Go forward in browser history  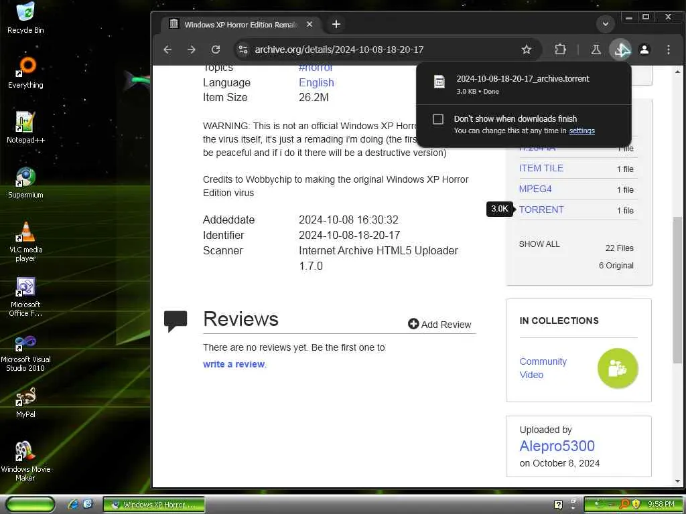(x=191, y=50)
